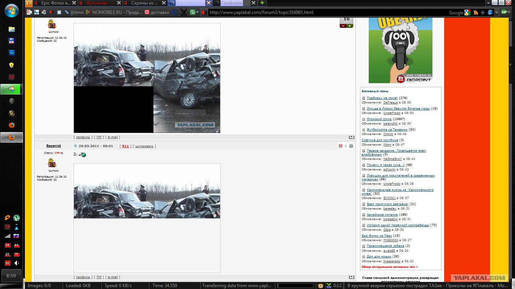Viewport: 515px width, 289px height.
Task: Click the 8:59 clock
Action: [11, 276]
